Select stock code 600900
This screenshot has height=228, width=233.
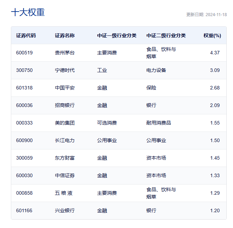click(24, 140)
